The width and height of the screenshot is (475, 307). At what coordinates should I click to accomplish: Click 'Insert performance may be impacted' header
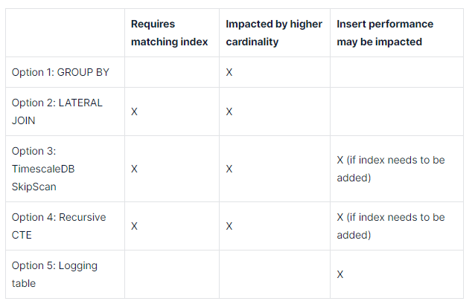385,33
